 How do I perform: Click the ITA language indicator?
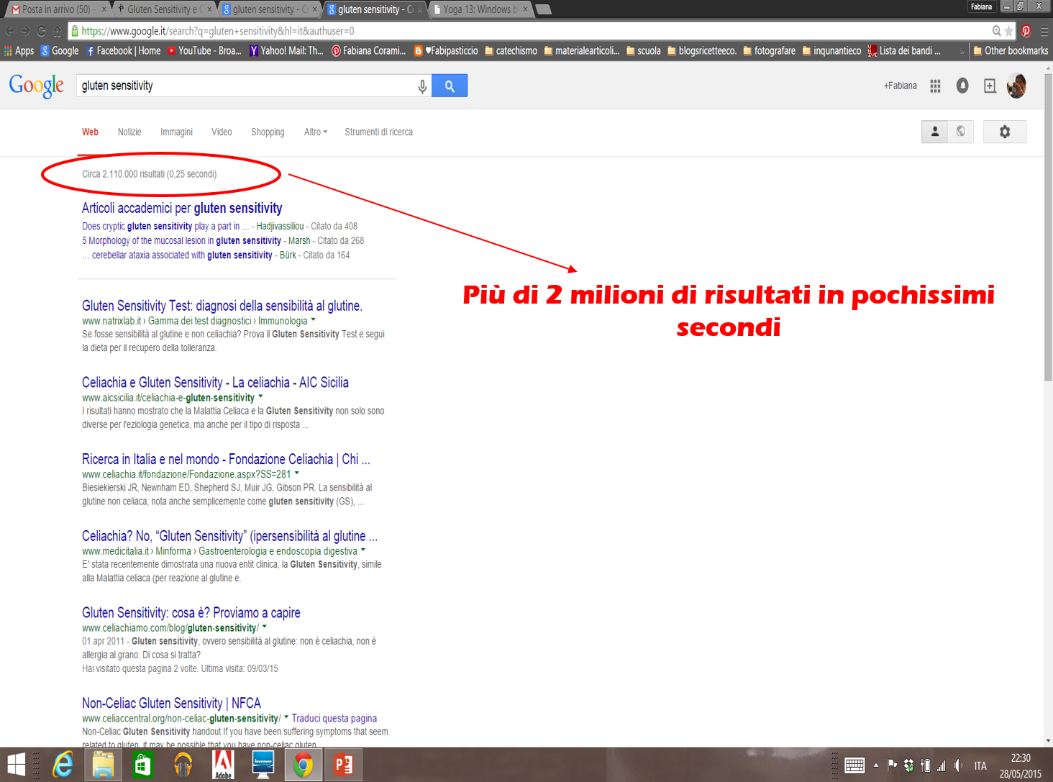(980, 765)
